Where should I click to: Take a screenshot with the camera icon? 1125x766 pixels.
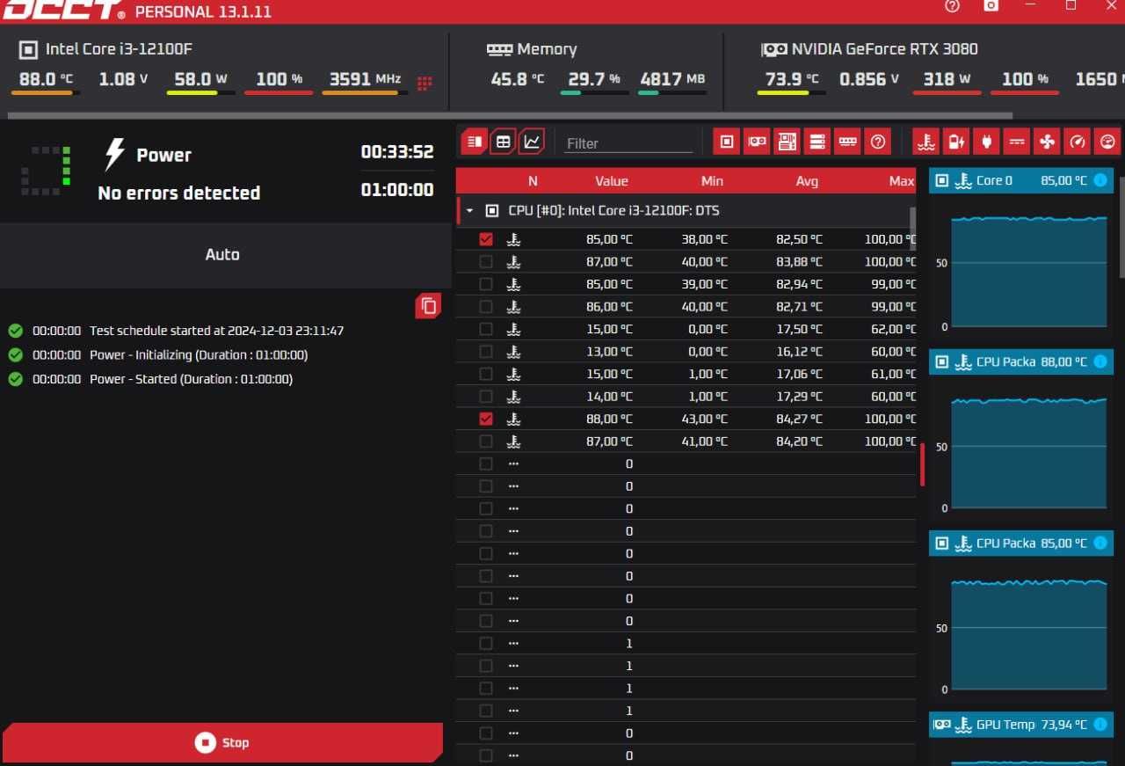coord(991,5)
